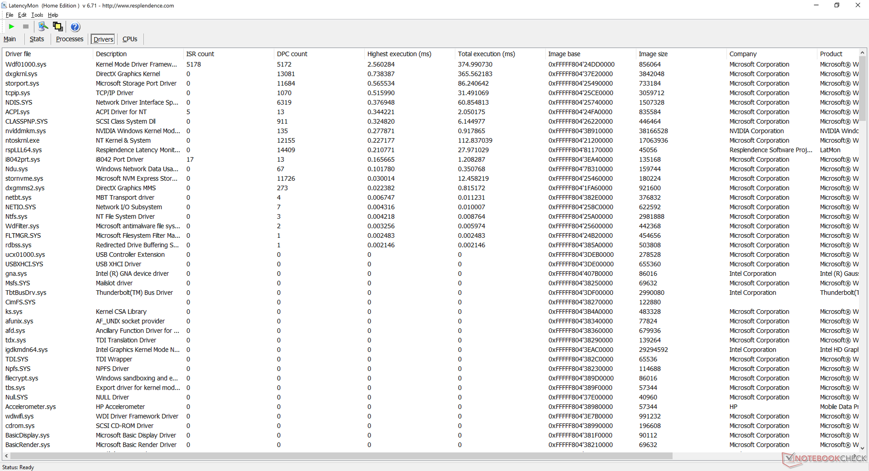This screenshot has height=471, width=869.
Task: Switch to the Main tab
Action: pyautogui.click(x=10, y=39)
